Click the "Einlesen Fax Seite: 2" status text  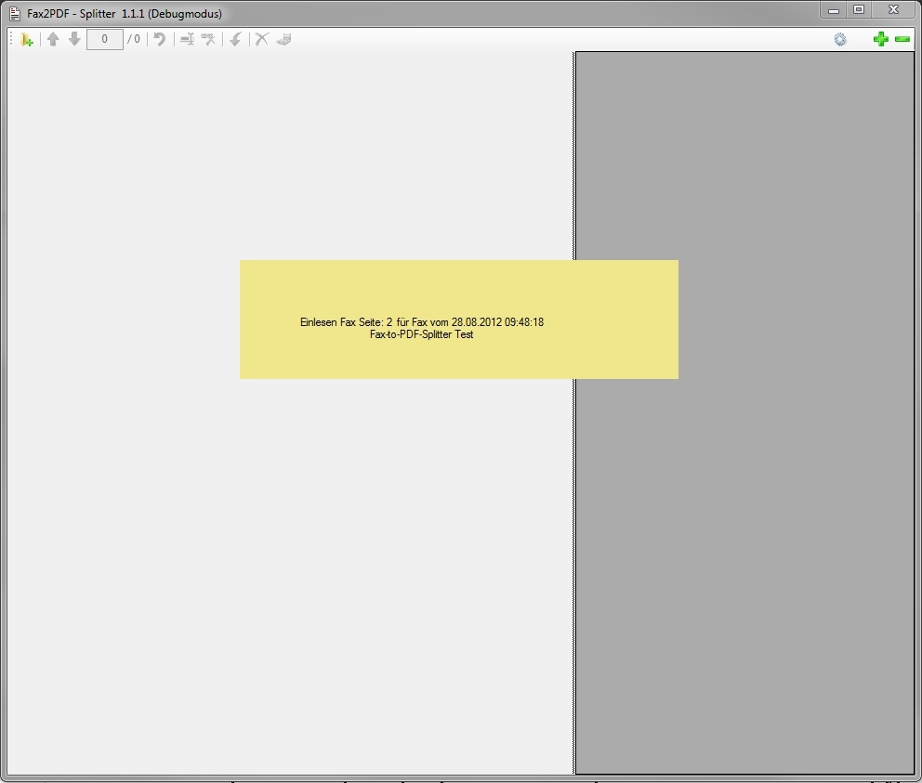tap(346, 322)
